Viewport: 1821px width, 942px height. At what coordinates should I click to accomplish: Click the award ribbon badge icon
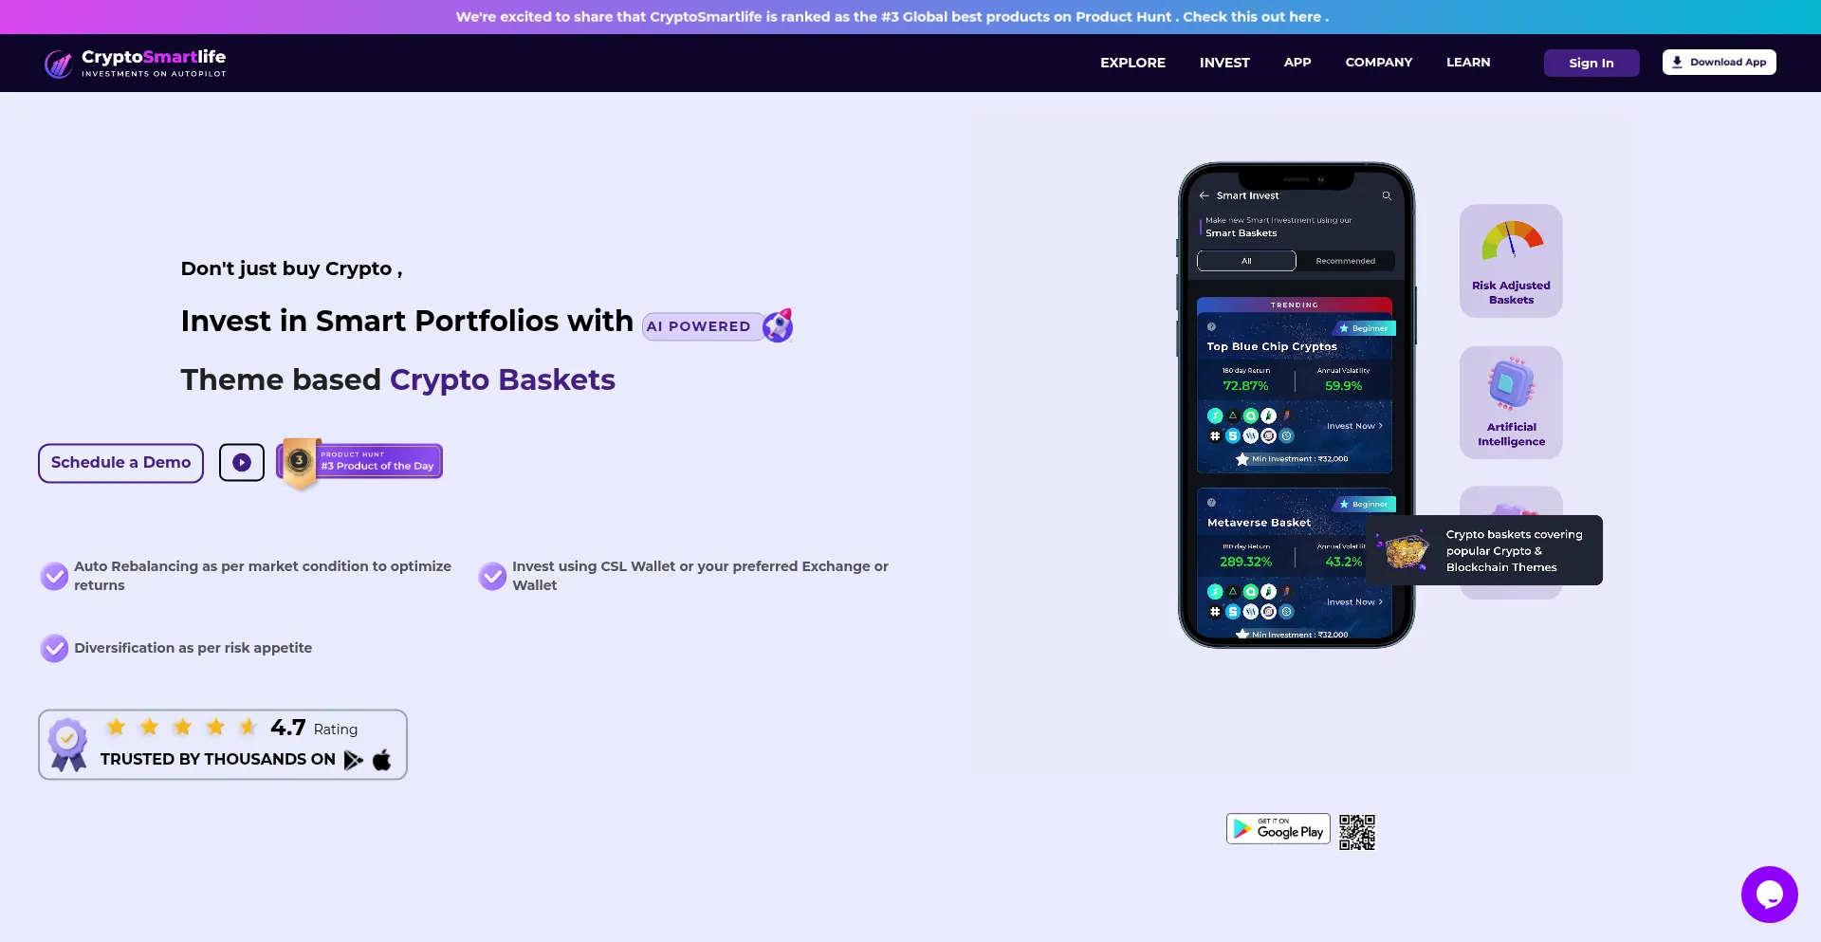(x=67, y=745)
